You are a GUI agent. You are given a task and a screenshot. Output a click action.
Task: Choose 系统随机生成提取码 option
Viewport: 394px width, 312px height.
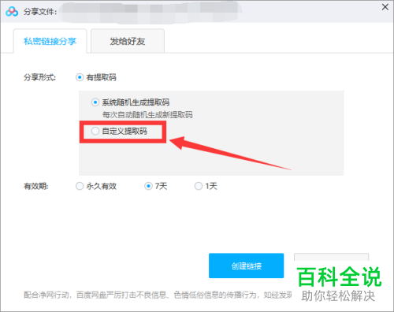95,102
